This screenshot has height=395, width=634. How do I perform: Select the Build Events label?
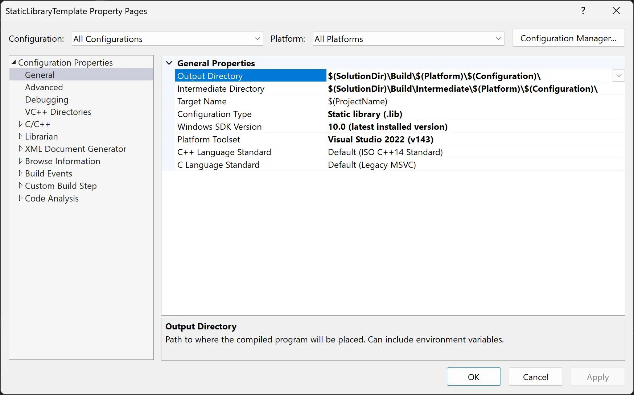coord(49,174)
